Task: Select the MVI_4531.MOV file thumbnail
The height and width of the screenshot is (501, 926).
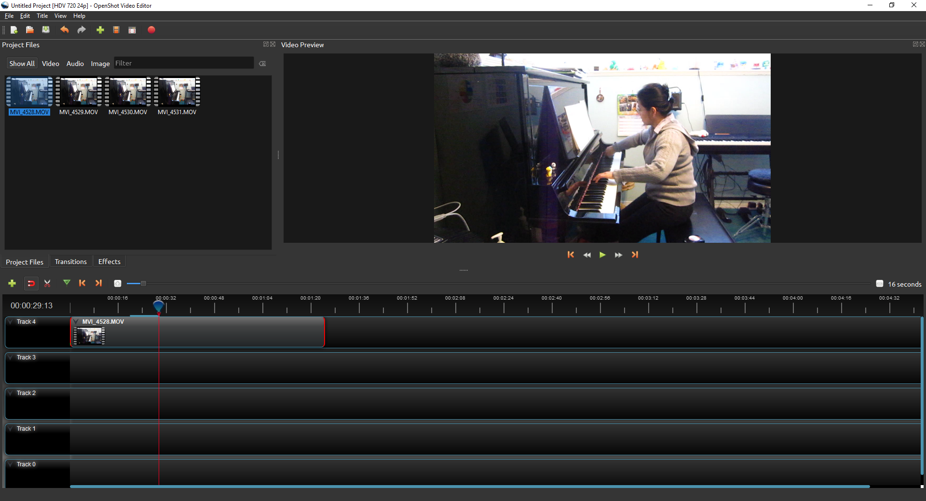Action: click(177, 96)
